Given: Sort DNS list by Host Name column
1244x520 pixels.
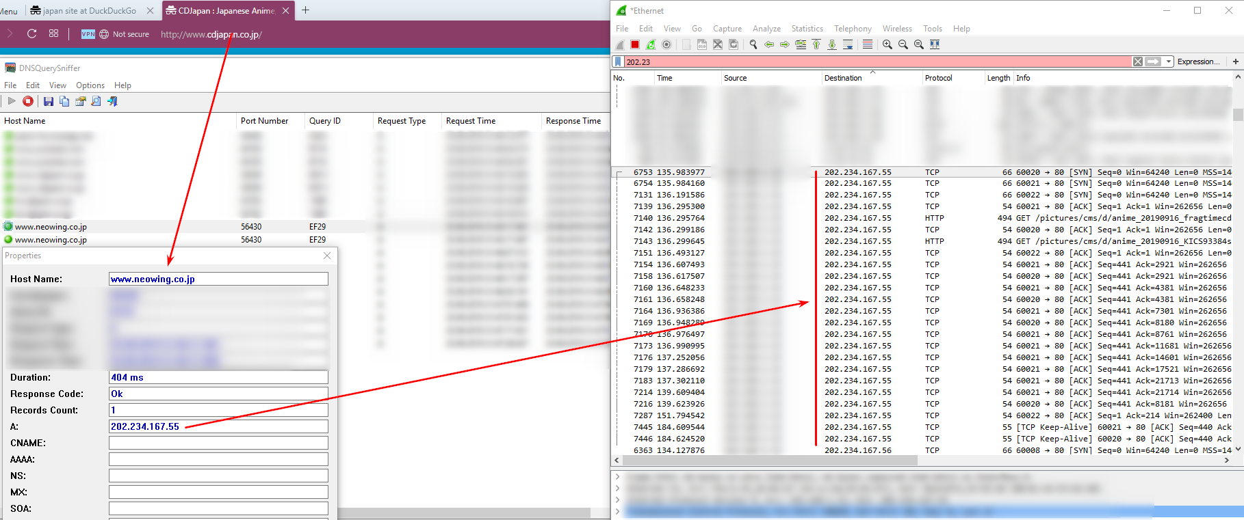Looking at the screenshot, I should pyautogui.click(x=118, y=121).
